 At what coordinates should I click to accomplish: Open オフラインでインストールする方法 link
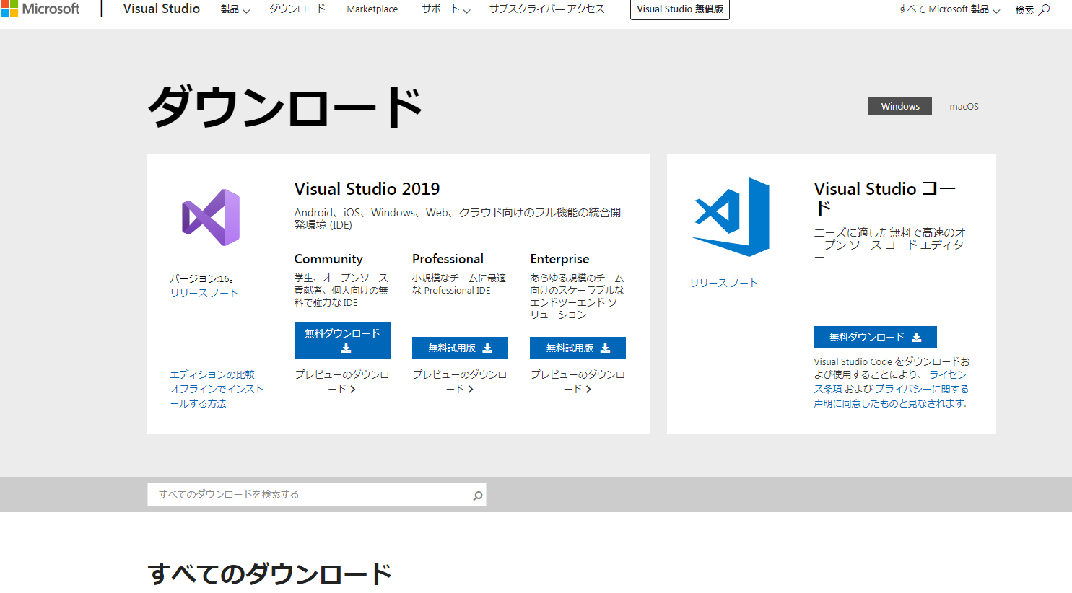[217, 396]
